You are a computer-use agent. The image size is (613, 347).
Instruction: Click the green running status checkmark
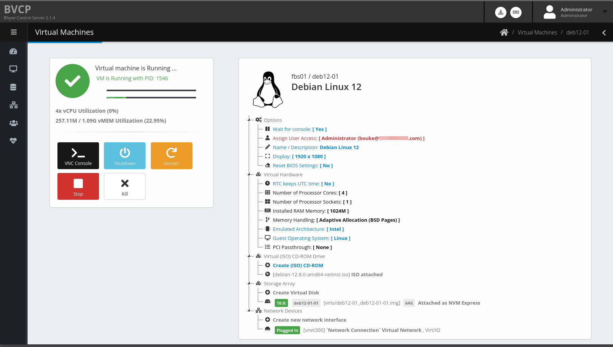pyautogui.click(x=73, y=81)
